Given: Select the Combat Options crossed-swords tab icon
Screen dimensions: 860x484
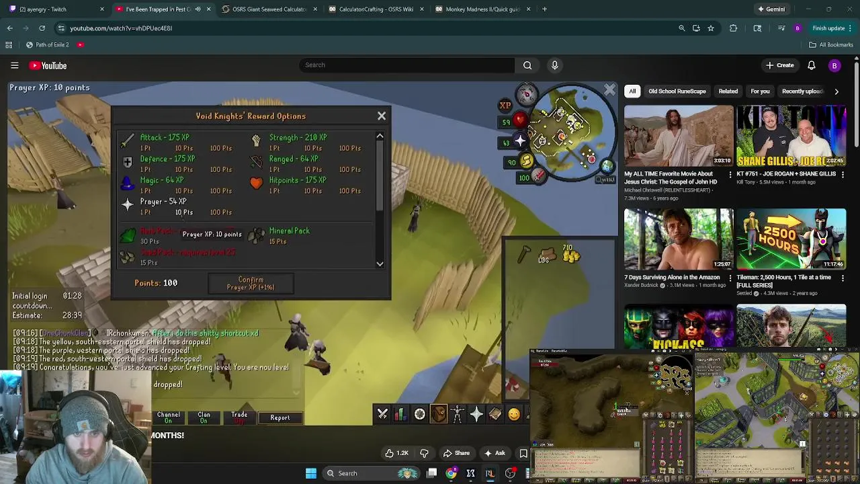Looking at the screenshot, I should (382, 414).
